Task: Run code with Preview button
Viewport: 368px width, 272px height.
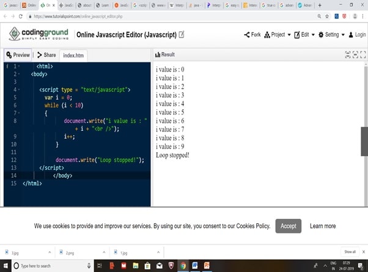Action: pos(18,55)
